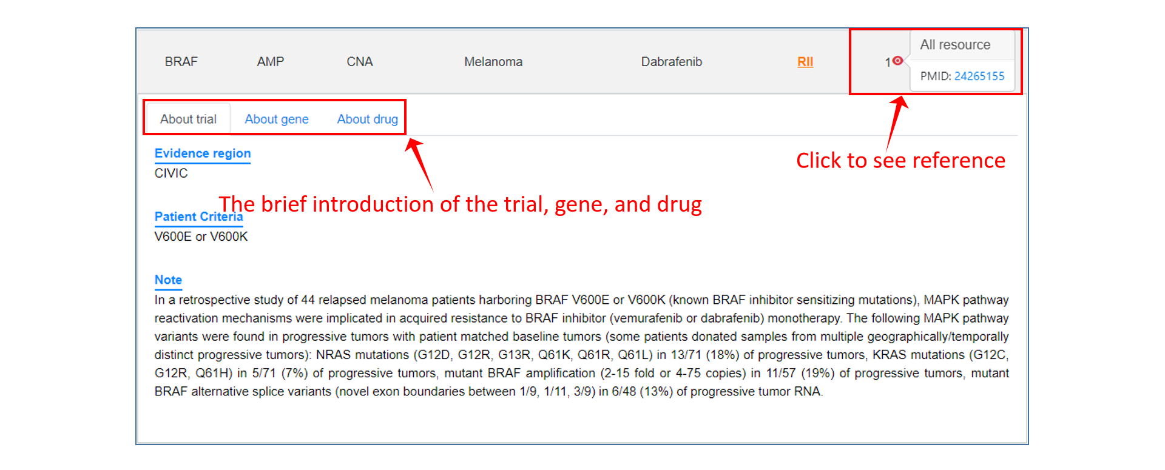Screen dimensions: 1165x470
Task: Open the About gene tab
Action: [x=277, y=119]
